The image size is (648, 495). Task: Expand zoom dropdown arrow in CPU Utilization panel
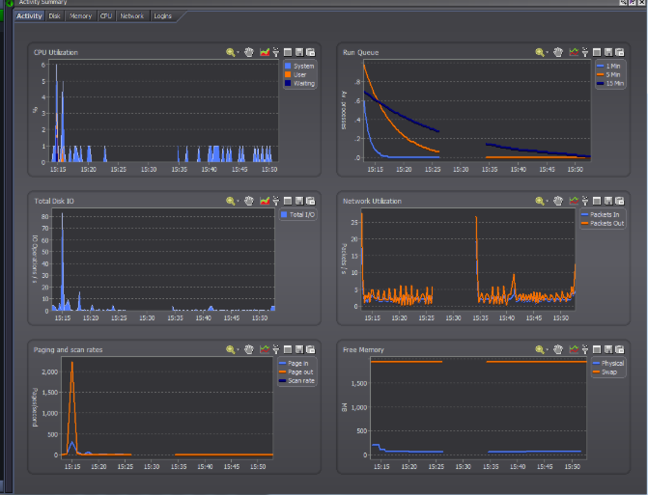[x=238, y=53]
